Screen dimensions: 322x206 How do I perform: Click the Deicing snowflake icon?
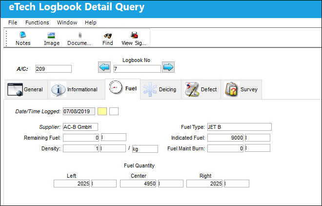(150, 89)
